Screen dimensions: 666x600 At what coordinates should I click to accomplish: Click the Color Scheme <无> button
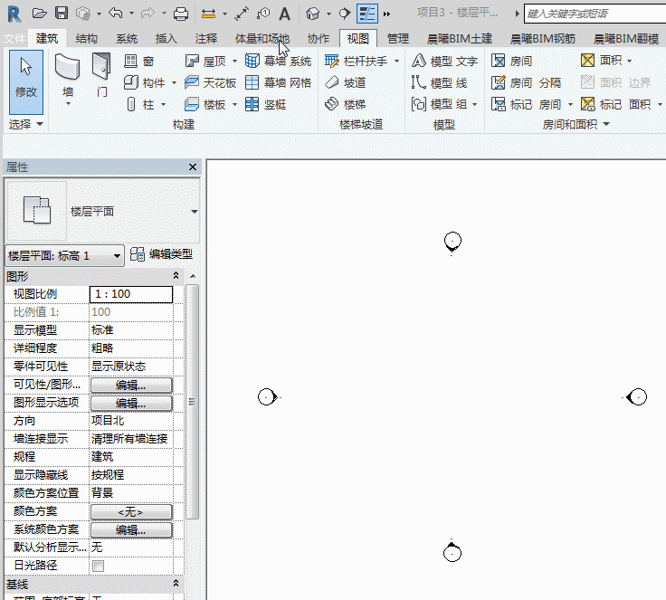point(131,512)
